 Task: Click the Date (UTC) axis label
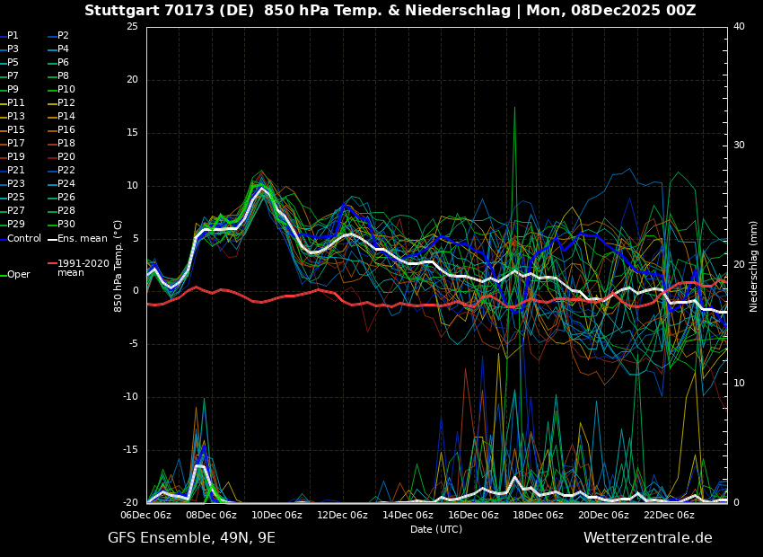click(436, 530)
